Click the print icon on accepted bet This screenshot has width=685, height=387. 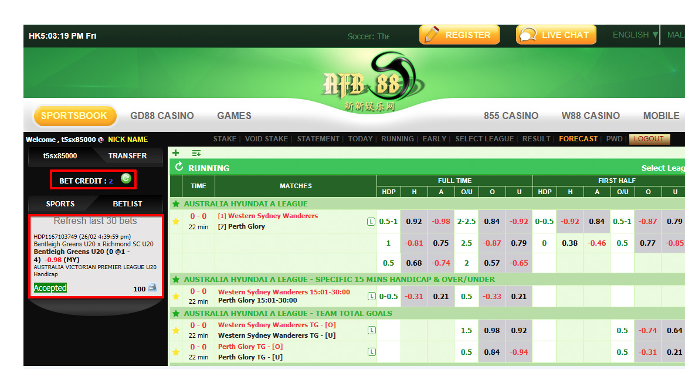[152, 288]
